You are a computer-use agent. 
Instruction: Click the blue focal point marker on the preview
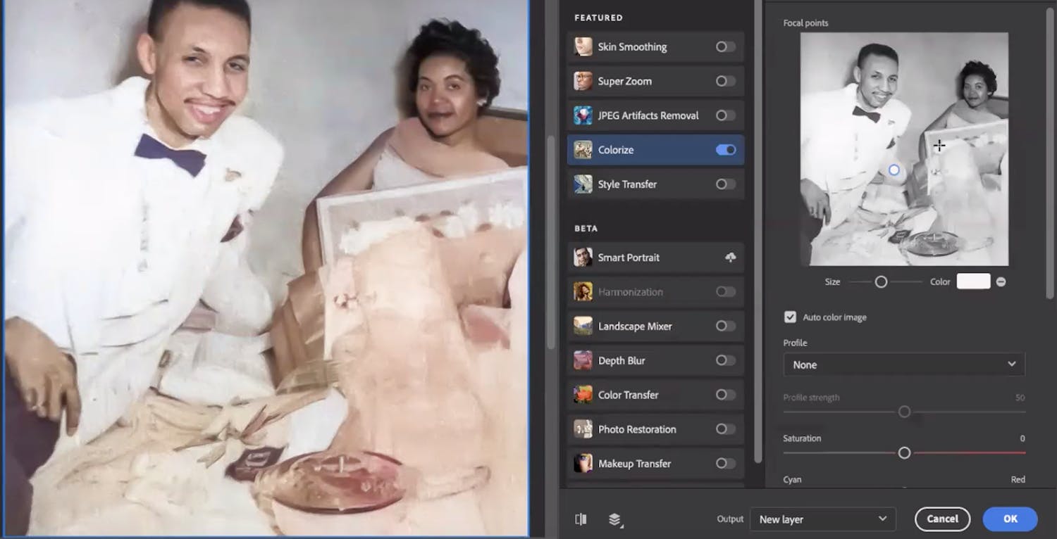point(894,170)
